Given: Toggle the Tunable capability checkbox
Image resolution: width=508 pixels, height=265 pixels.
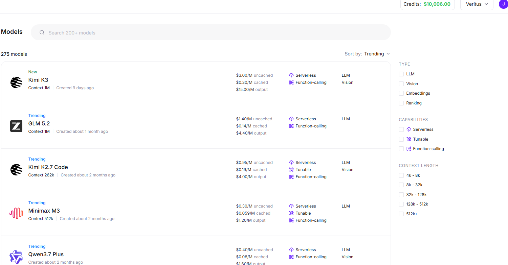Looking at the screenshot, I should 401,139.
